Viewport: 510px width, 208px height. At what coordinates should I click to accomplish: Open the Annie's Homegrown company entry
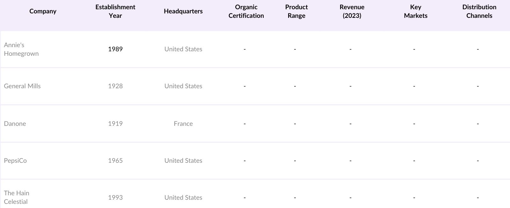(21, 49)
